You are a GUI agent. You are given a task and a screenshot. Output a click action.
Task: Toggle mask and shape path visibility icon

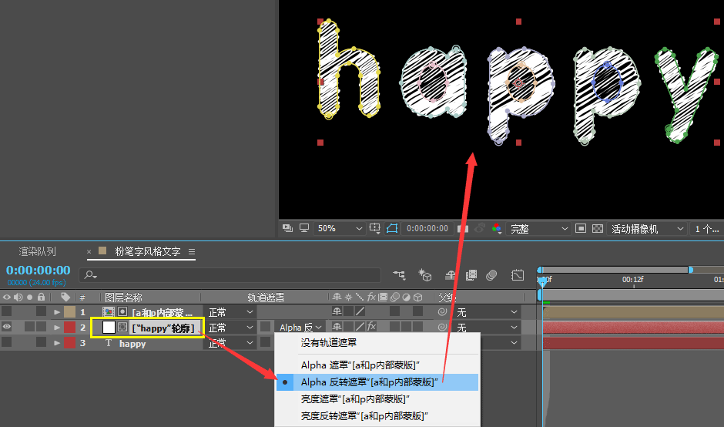point(392,229)
